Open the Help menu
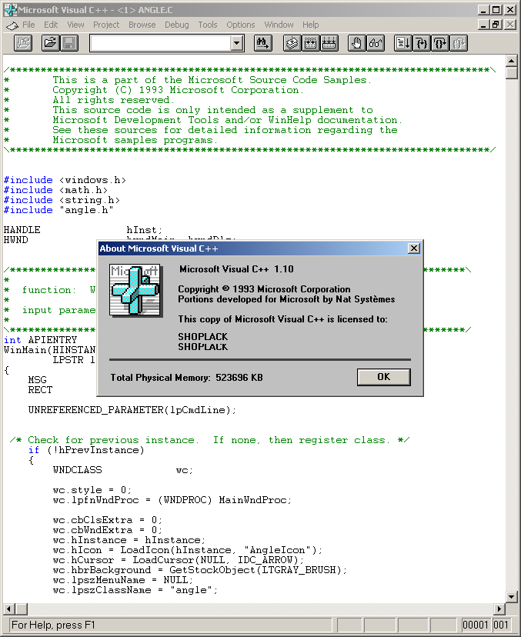The height and width of the screenshot is (637, 521). [310, 25]
